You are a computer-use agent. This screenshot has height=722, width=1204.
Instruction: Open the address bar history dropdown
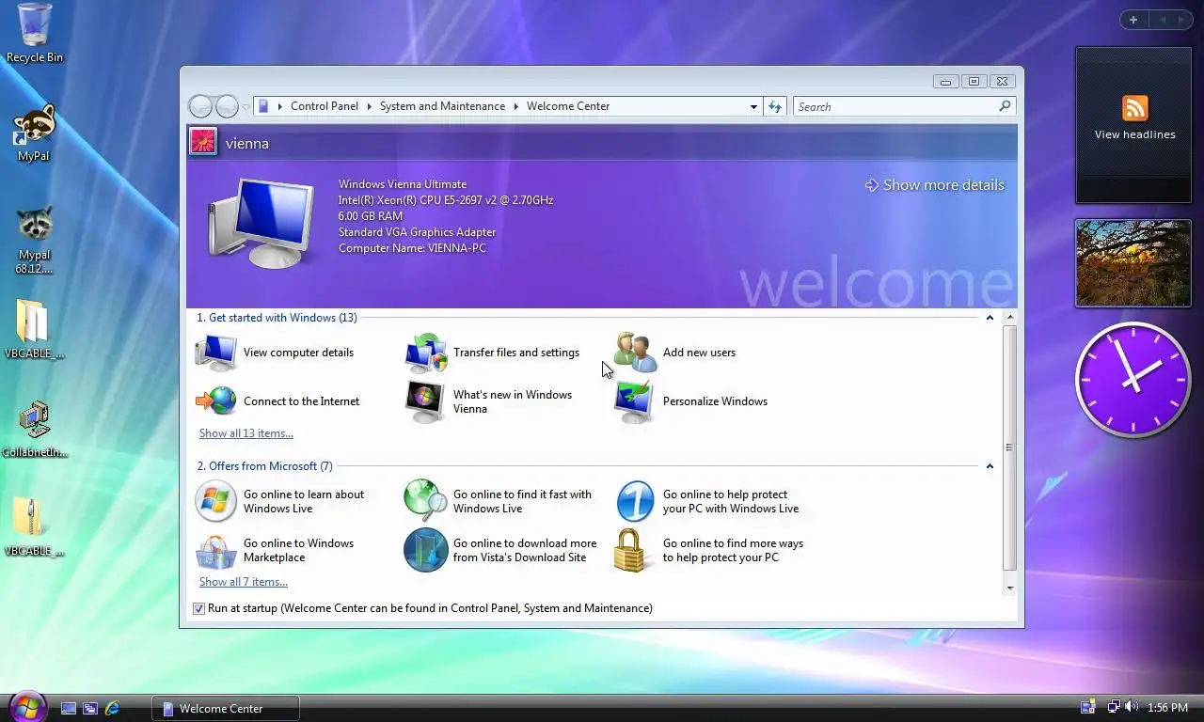753,106
